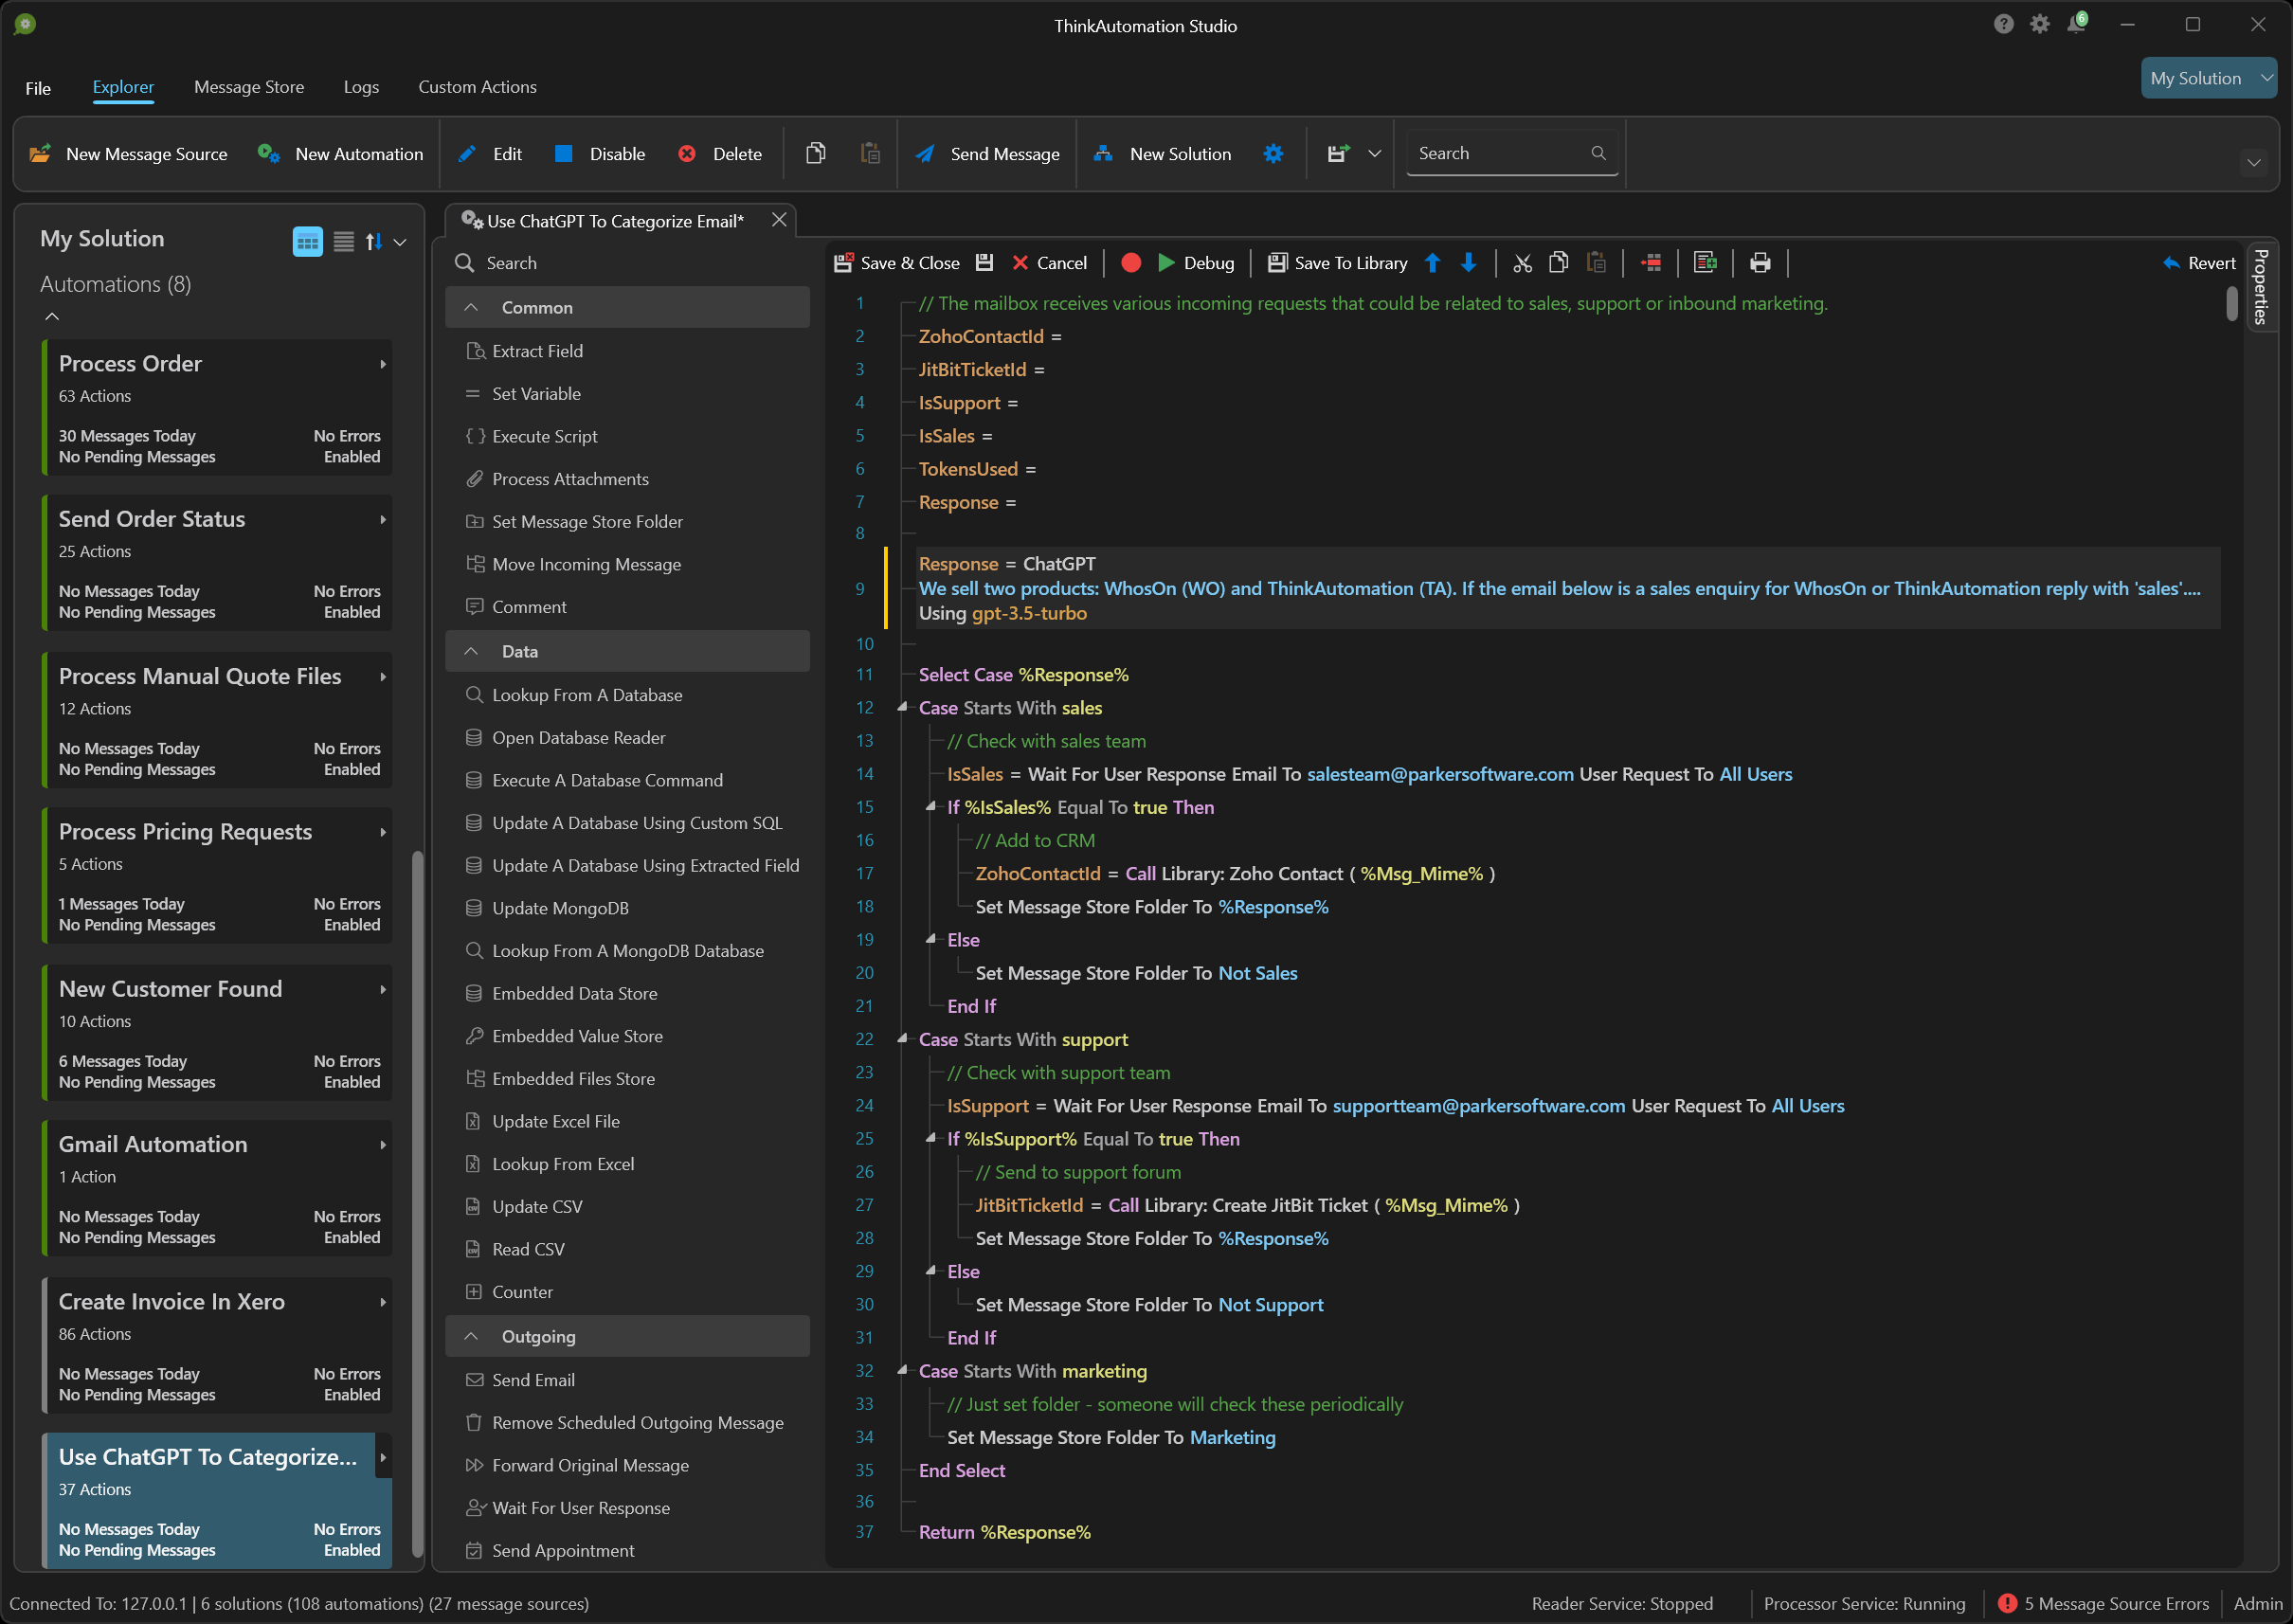Click the Cancel icon to discard changes

1020,262
